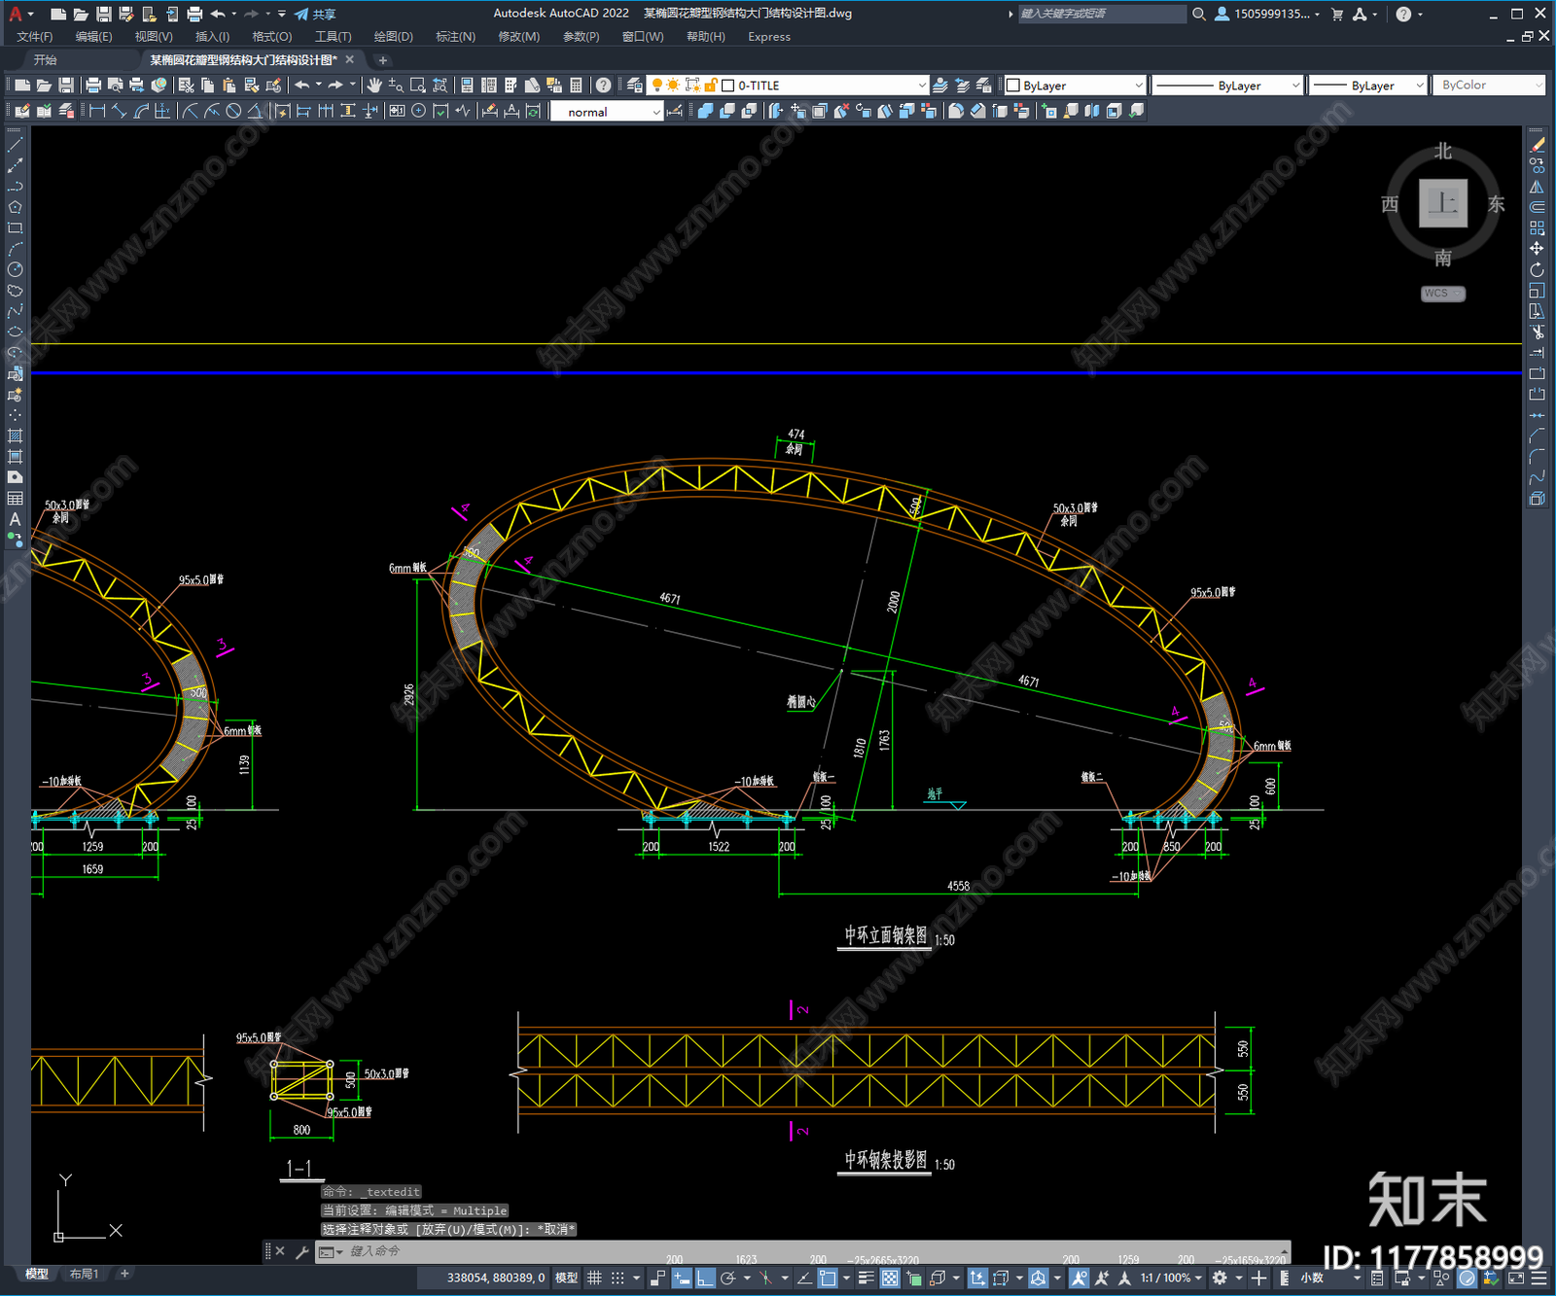Screen dimensions: 1556x1296
Task: Select the Move modify tool
Action: [x=1537, y=249]
